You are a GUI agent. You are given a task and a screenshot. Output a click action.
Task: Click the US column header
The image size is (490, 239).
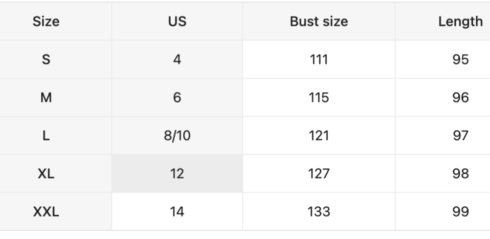point(177,21)
